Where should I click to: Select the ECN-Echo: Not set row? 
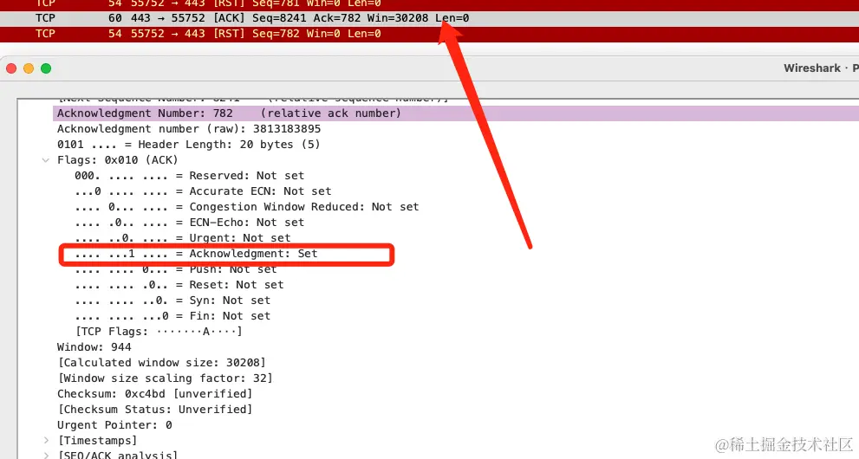pos(190,223)
